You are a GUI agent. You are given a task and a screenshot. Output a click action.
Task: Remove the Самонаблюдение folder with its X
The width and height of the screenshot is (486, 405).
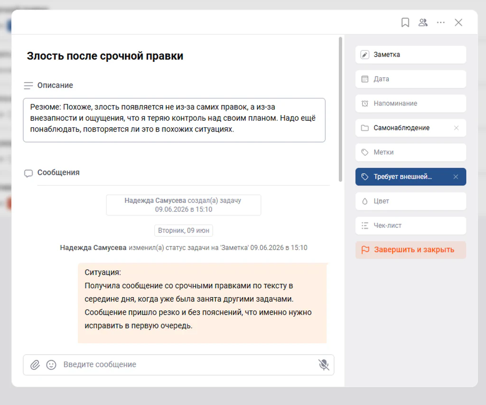coord(456,128)
